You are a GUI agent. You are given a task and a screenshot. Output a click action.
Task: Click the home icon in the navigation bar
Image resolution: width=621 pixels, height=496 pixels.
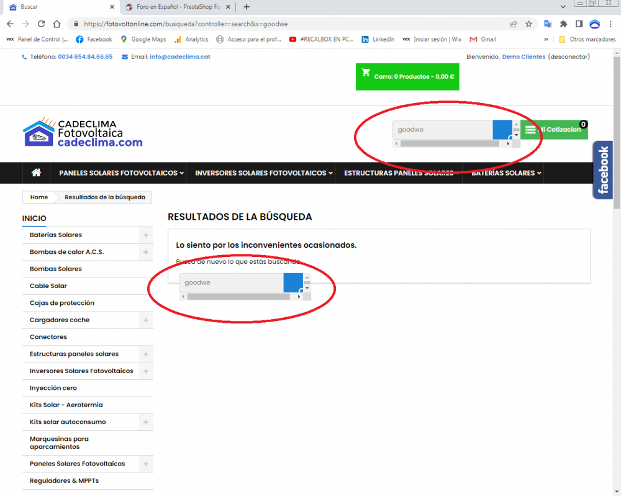pos(35,173)
